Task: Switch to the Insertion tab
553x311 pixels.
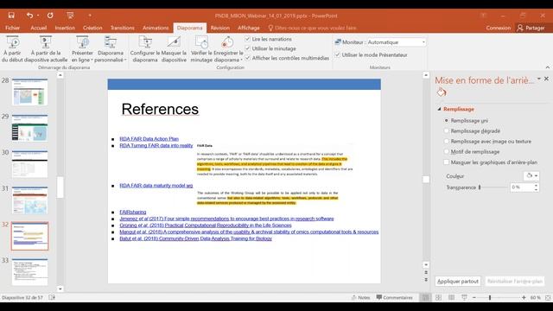Action: (65, 28)
